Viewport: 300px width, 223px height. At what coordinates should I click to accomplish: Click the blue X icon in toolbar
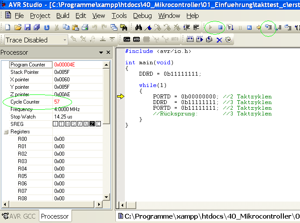point(219,40)
